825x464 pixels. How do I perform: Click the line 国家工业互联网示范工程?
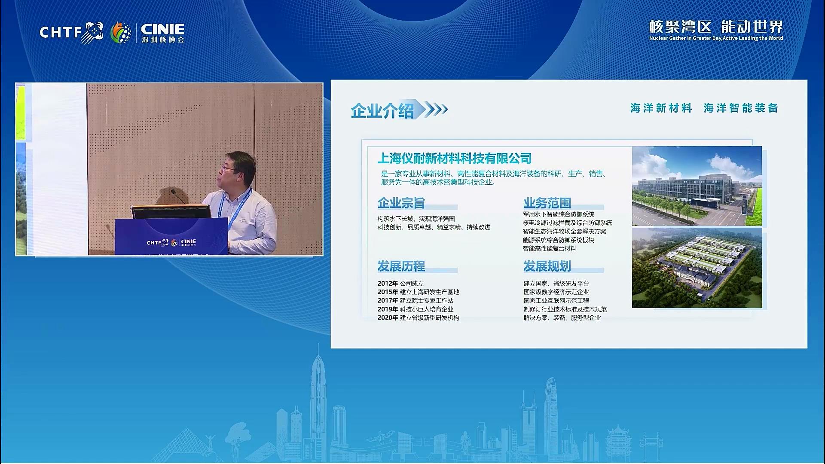coord(556,301)
